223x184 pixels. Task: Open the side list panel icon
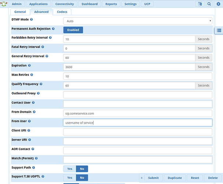219,30
